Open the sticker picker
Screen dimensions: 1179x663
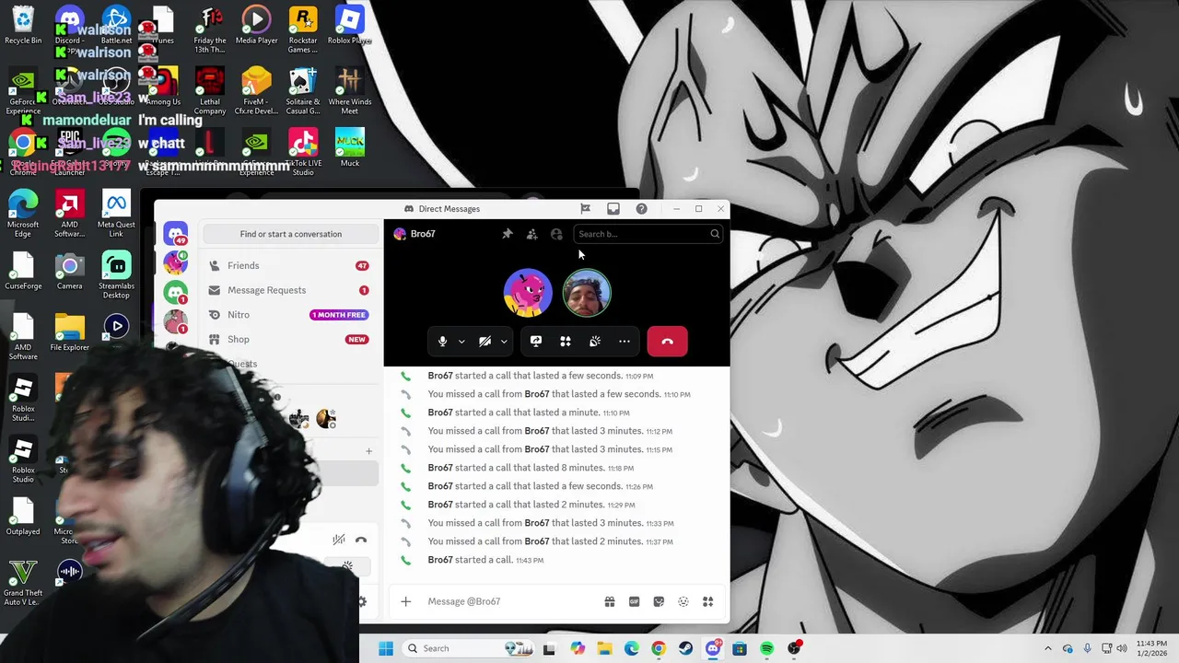659,601
